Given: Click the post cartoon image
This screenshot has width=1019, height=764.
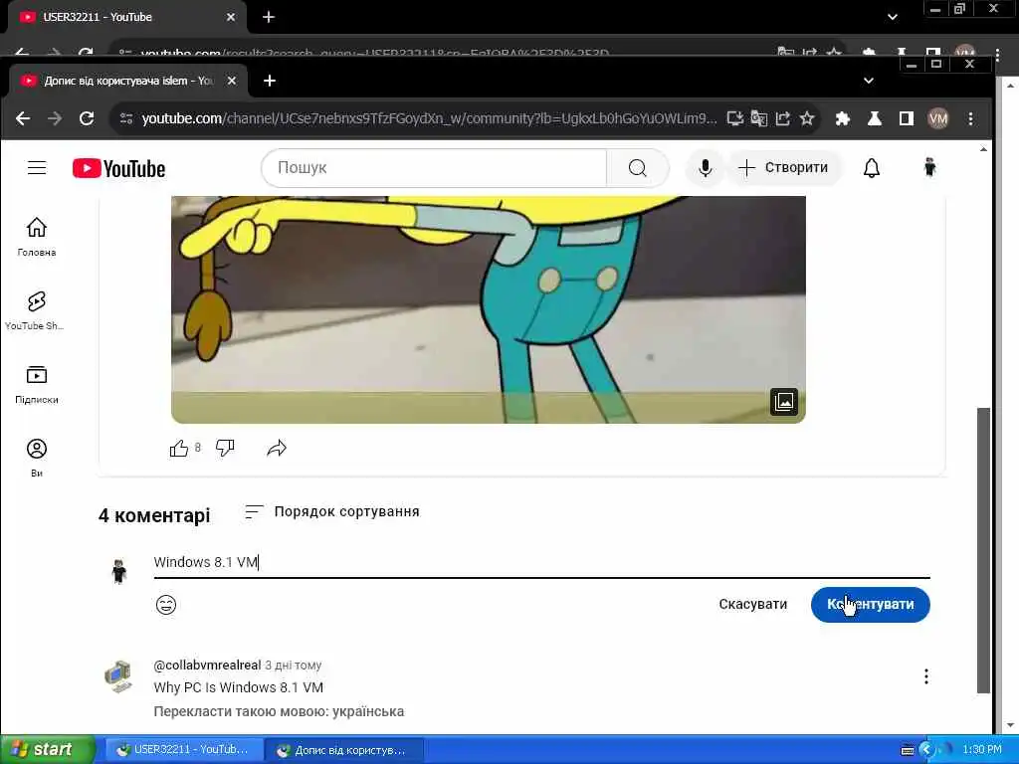Looking at the screenshot, I should pos(488,309).
